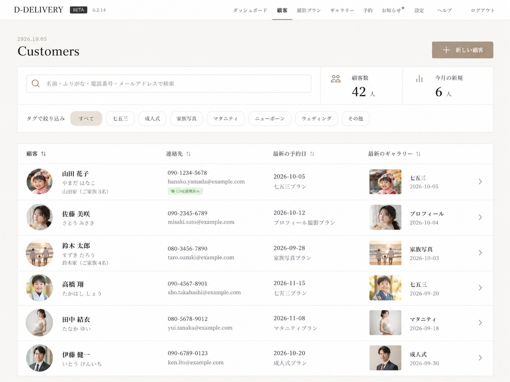The image size is (510, 382).
Task: Focus the customer search field
Action: tap(169, 83)
